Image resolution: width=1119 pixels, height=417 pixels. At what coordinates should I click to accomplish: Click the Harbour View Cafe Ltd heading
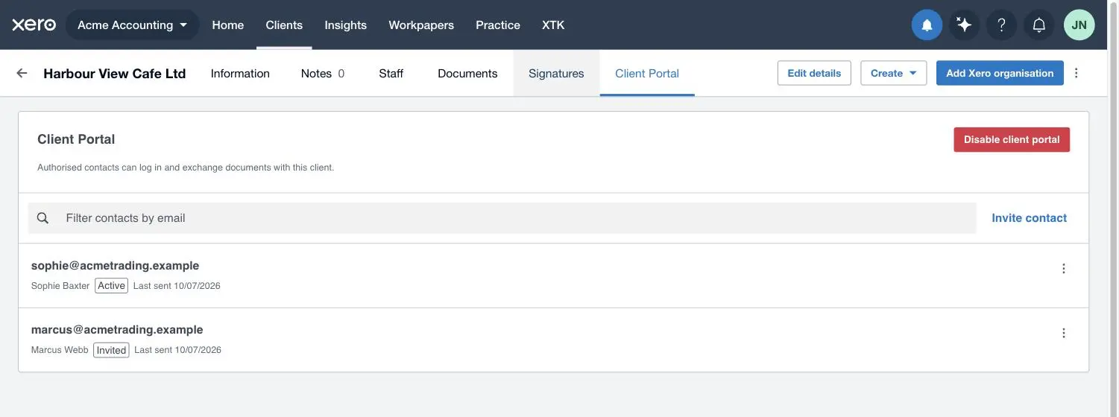(115, 73)
